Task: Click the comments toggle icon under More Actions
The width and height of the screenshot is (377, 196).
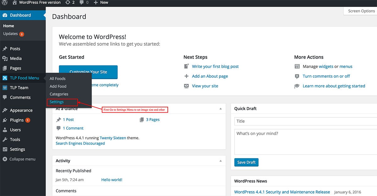Action: click(297, 76)
